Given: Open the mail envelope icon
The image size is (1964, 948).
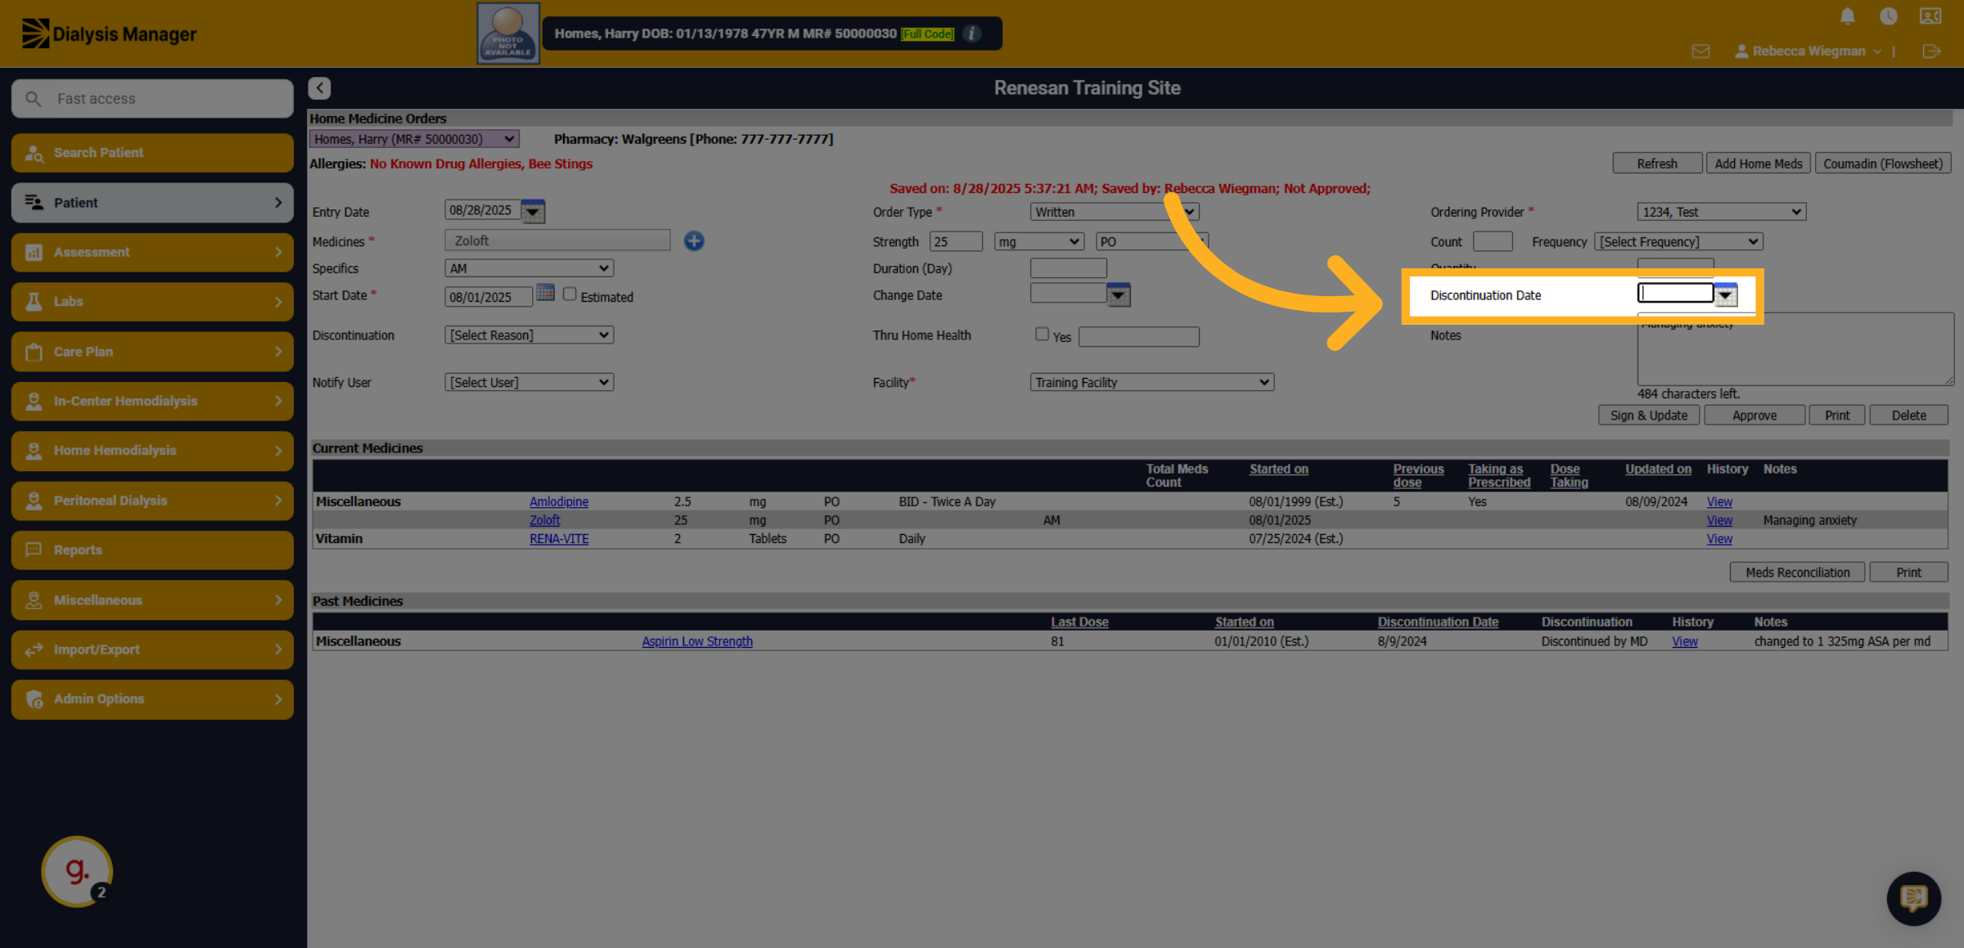Looking at the screenshot, I should pos(1700,52).
